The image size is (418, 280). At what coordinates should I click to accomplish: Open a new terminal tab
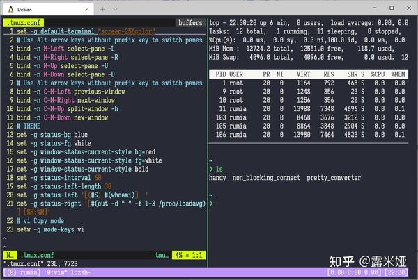pyautogui.click(x=102, y=9)
